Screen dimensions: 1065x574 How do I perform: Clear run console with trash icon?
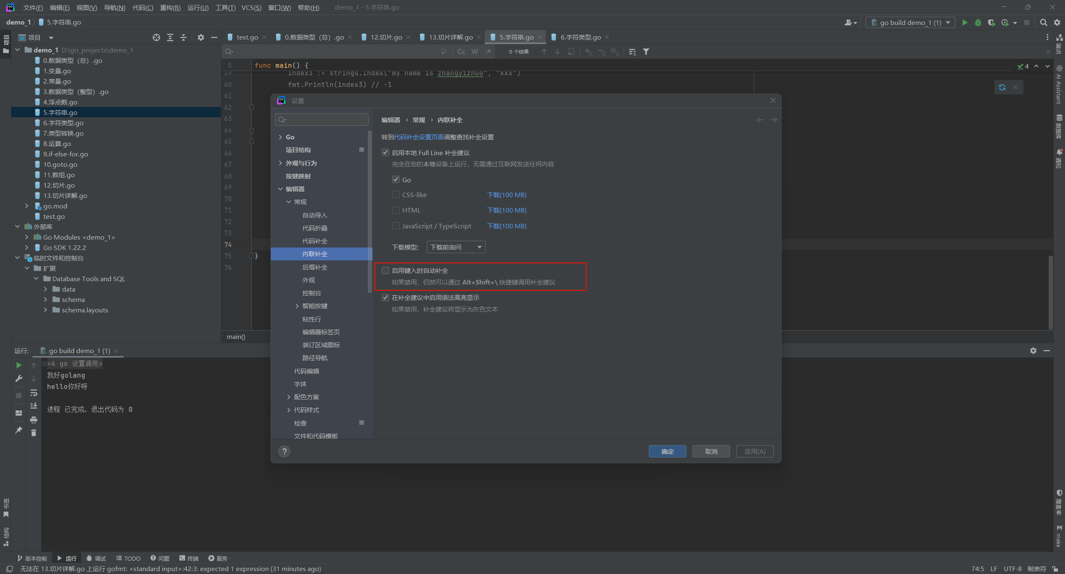click(34, 433)
